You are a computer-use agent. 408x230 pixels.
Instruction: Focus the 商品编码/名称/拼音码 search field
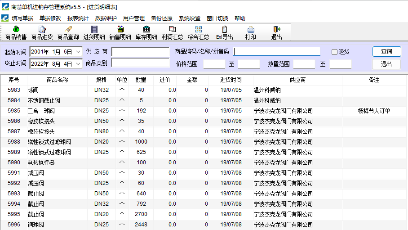[277, 51]
